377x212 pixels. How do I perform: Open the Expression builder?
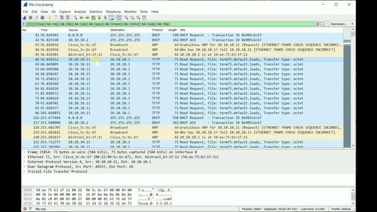tap(339, 24)
